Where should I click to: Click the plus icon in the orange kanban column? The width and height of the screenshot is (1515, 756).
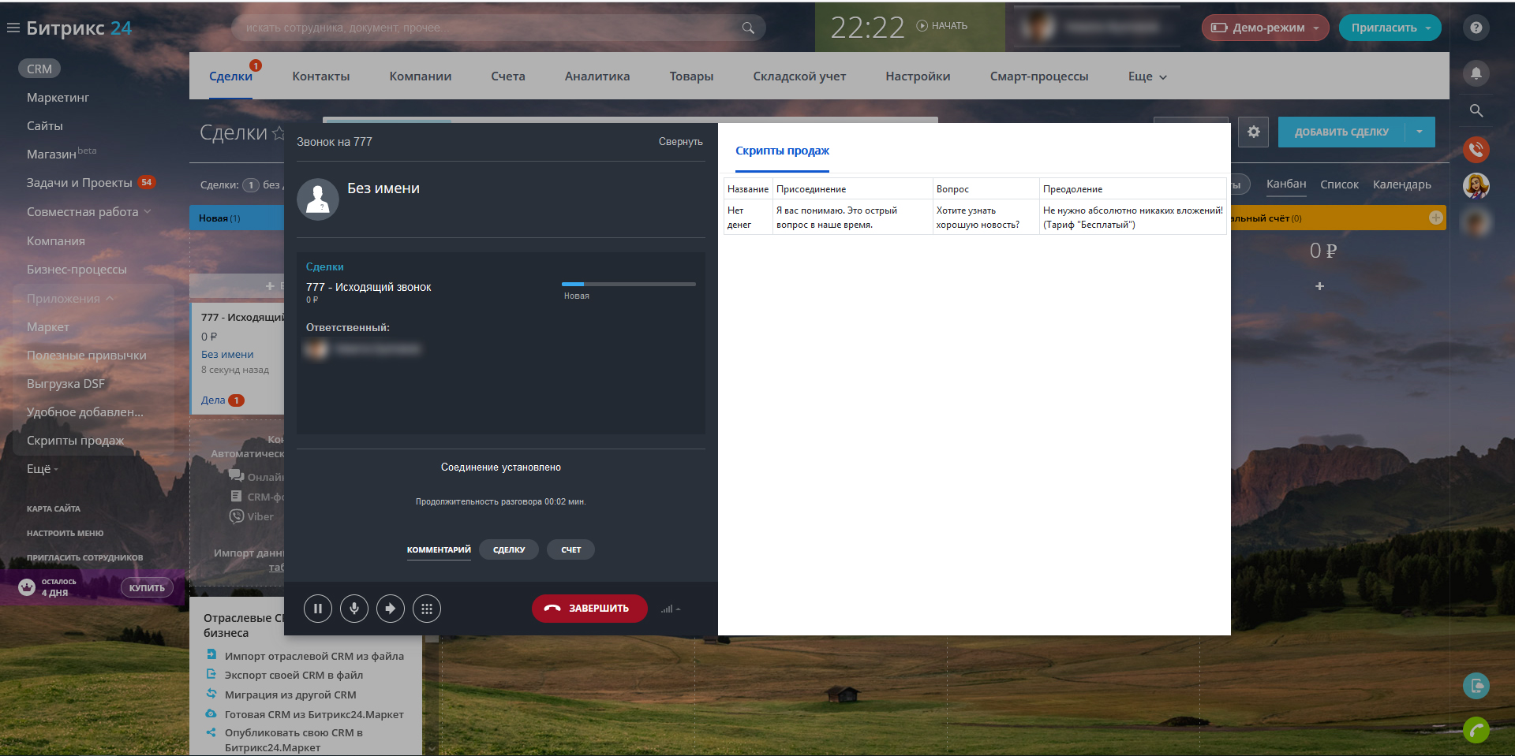1436,218
